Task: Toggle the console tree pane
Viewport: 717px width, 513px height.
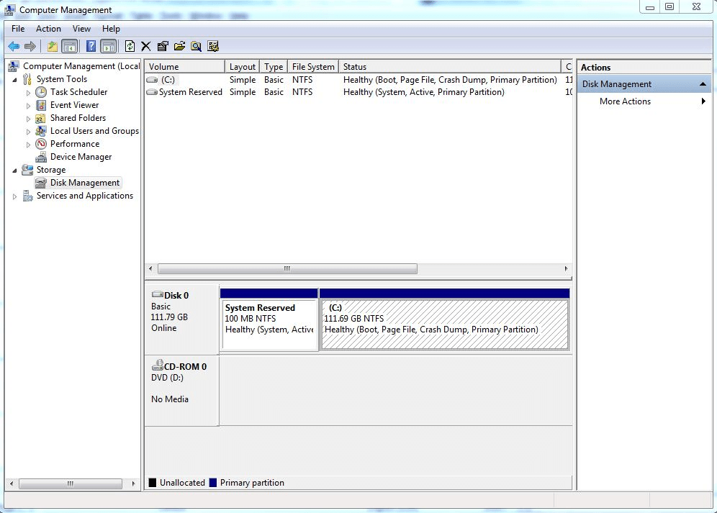Action: click(x=69, y=45)
